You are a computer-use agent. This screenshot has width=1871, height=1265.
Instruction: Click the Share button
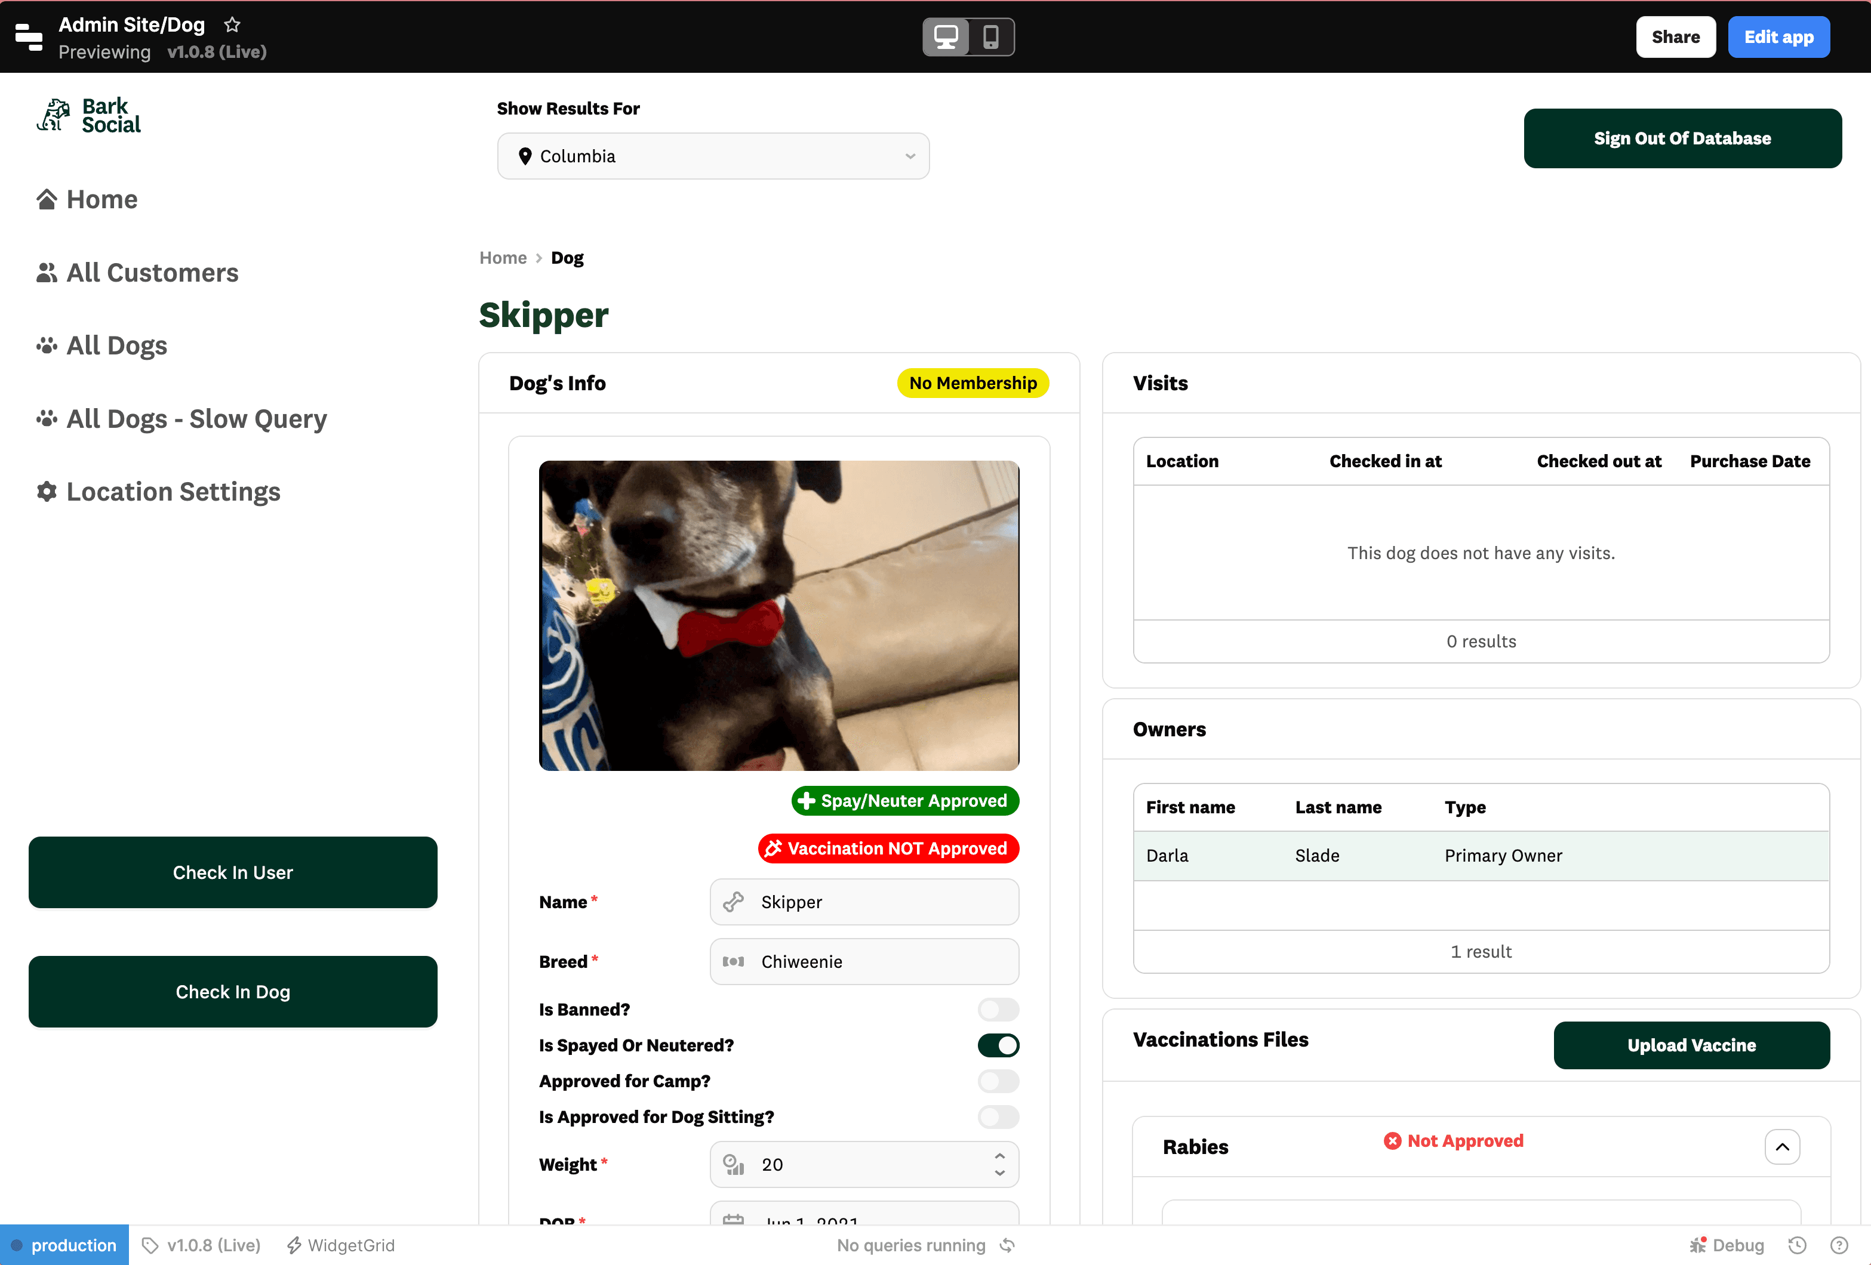[1675, 37]
